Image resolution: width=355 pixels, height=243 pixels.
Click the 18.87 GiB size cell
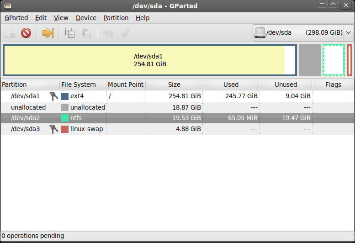(186, 107)
